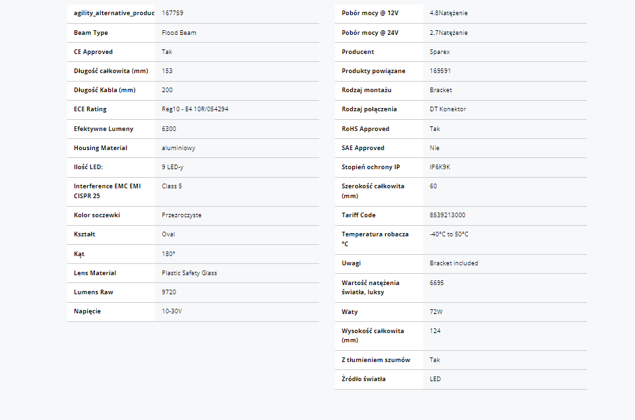Select the Źródło światła value LED
This screenshot has height=420, width=635.
click(x=435, y=379)
